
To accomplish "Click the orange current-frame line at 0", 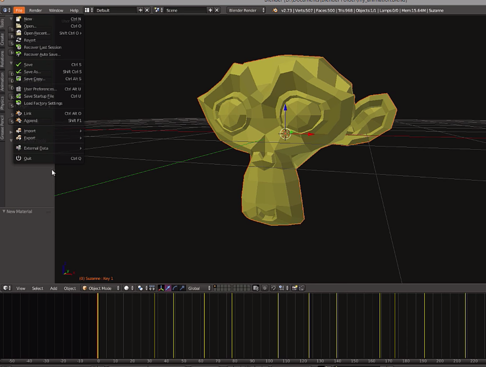I will tap(98, 325).
